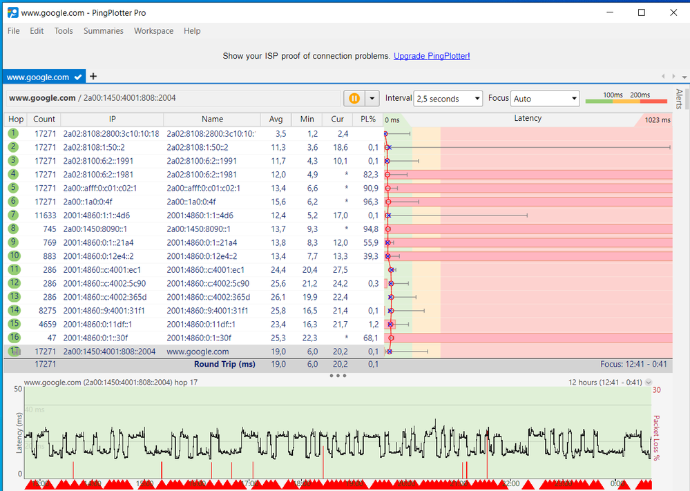690x491 pixels.
Task: Click the left tab-scroll arrow
Action: 662,77
